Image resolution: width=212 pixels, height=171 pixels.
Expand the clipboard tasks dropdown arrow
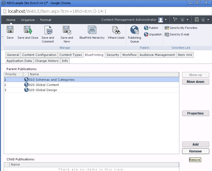208,20
